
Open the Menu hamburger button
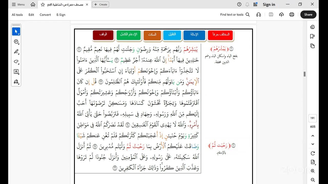tap(18, 4)
